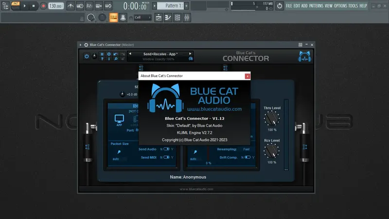Click the 130.000 tempo field

coord(56,6)
